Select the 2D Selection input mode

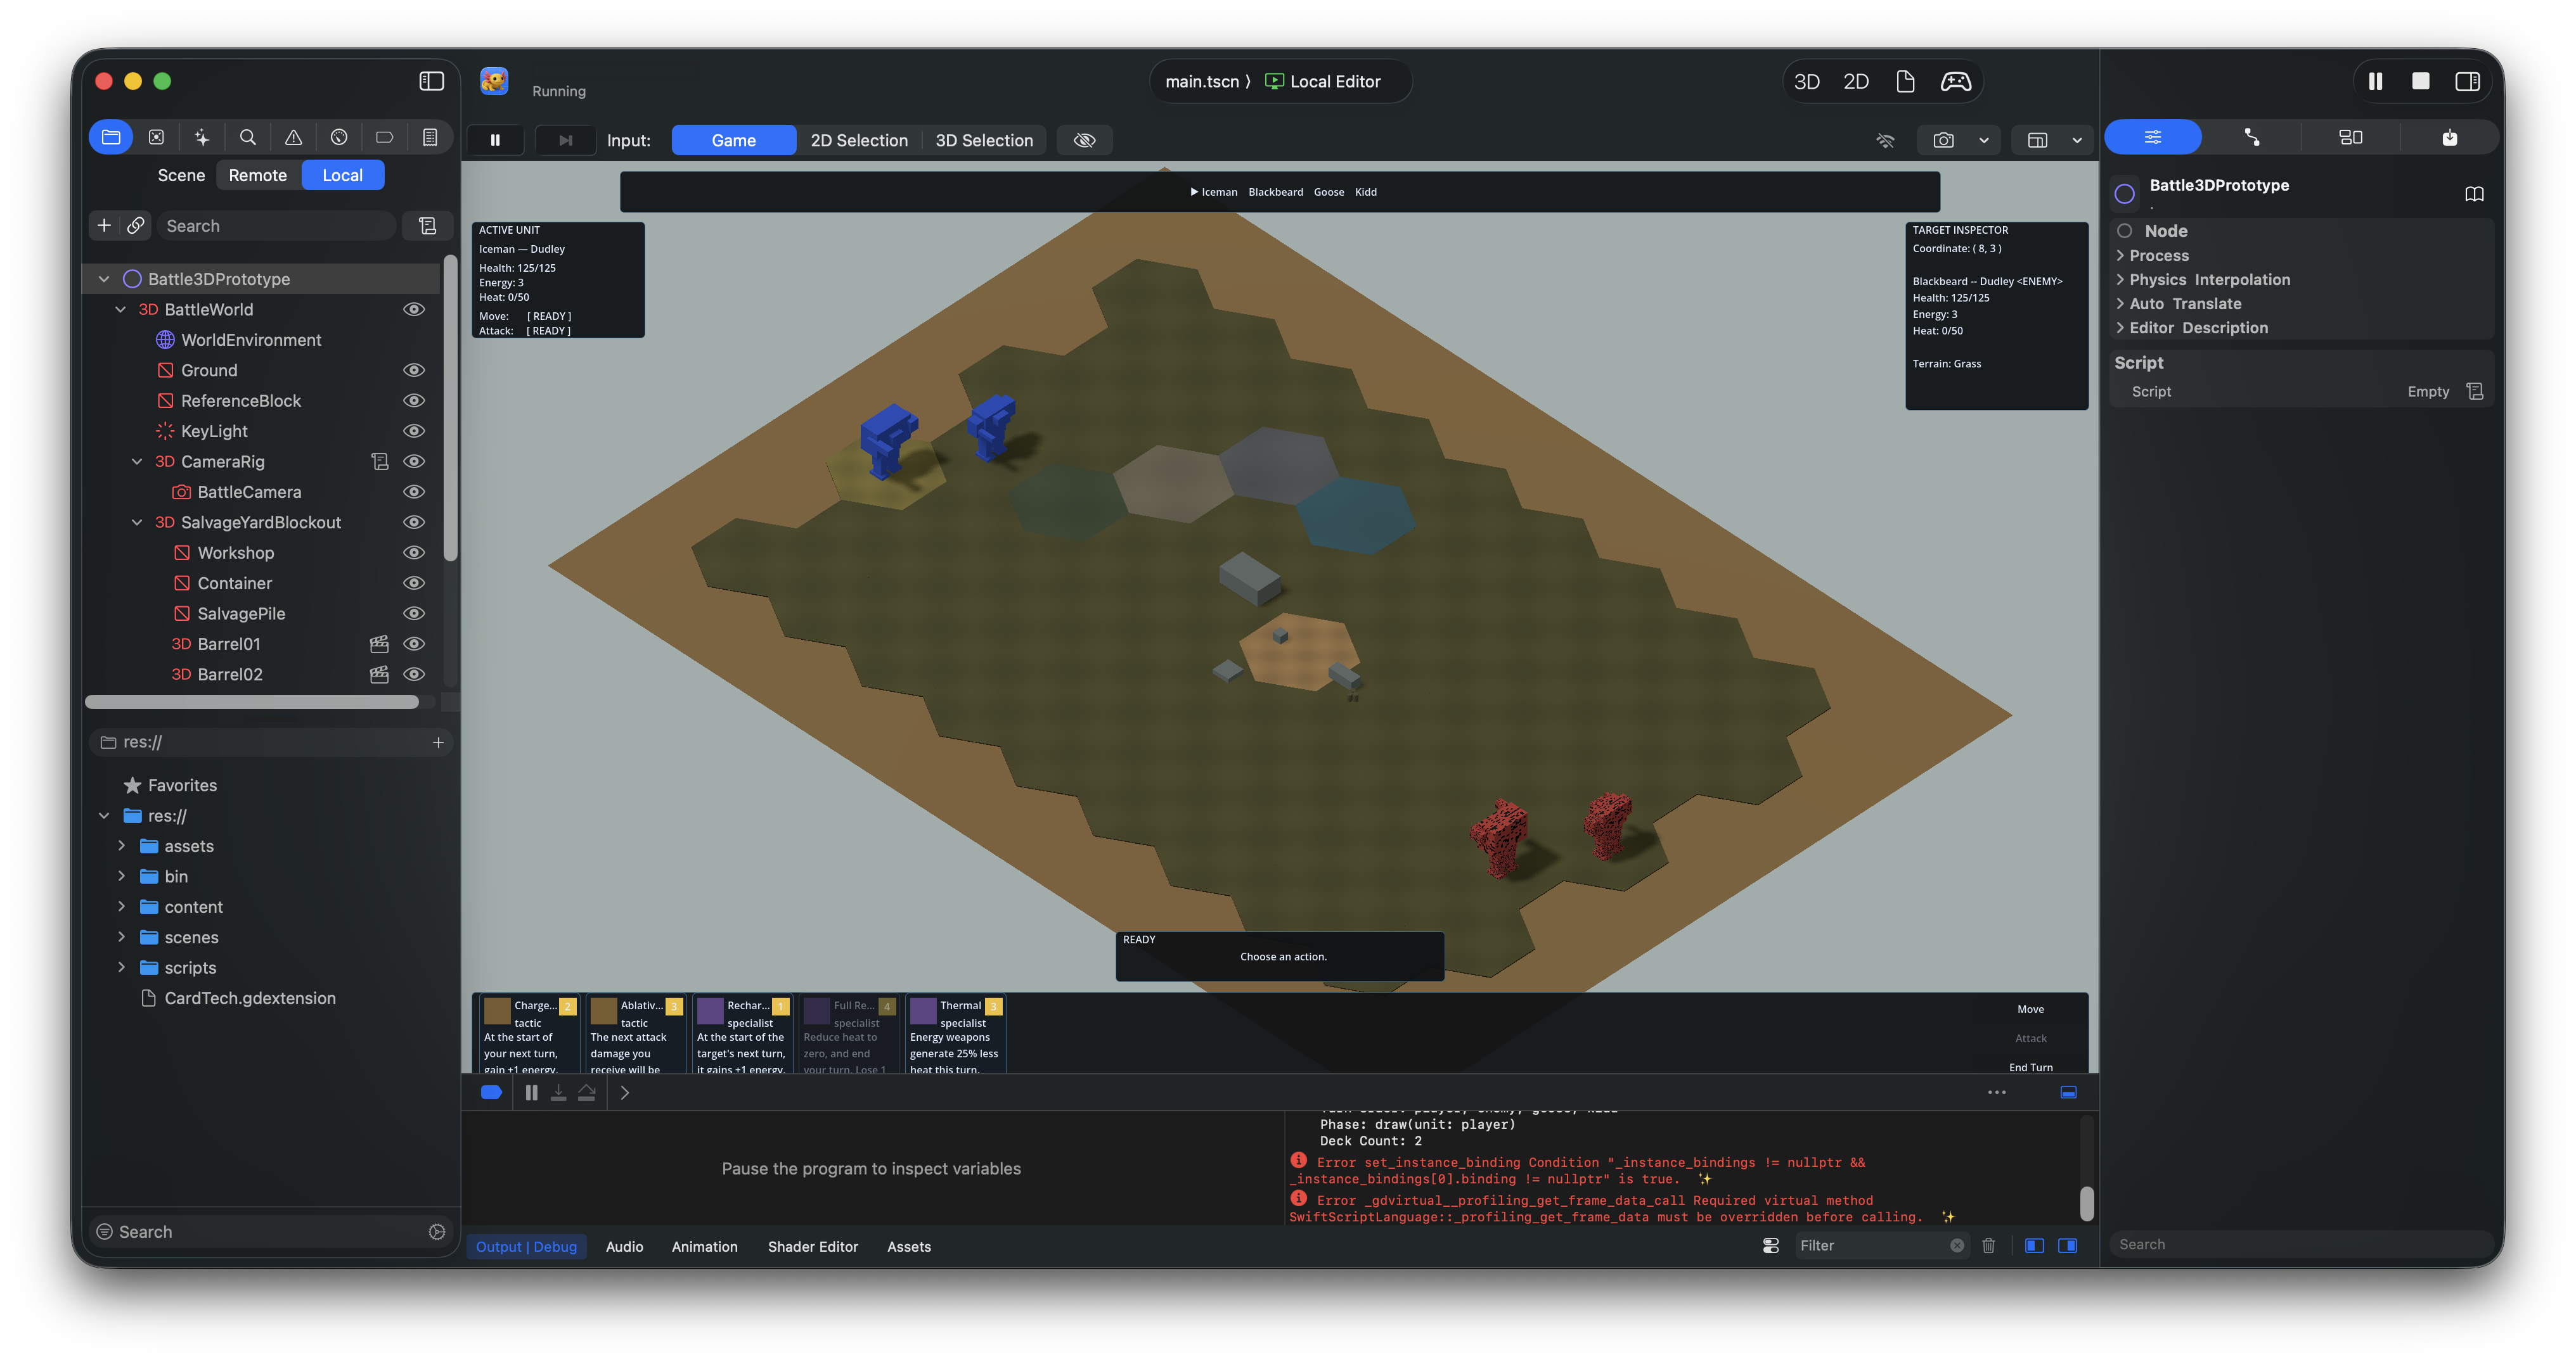tap(859, 140)
